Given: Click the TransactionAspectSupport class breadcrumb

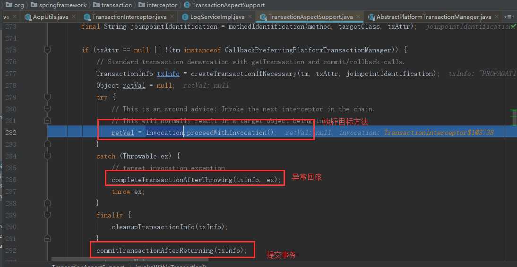Looking at the screenshot, I should pyautogui.click(x=224, y=5).
